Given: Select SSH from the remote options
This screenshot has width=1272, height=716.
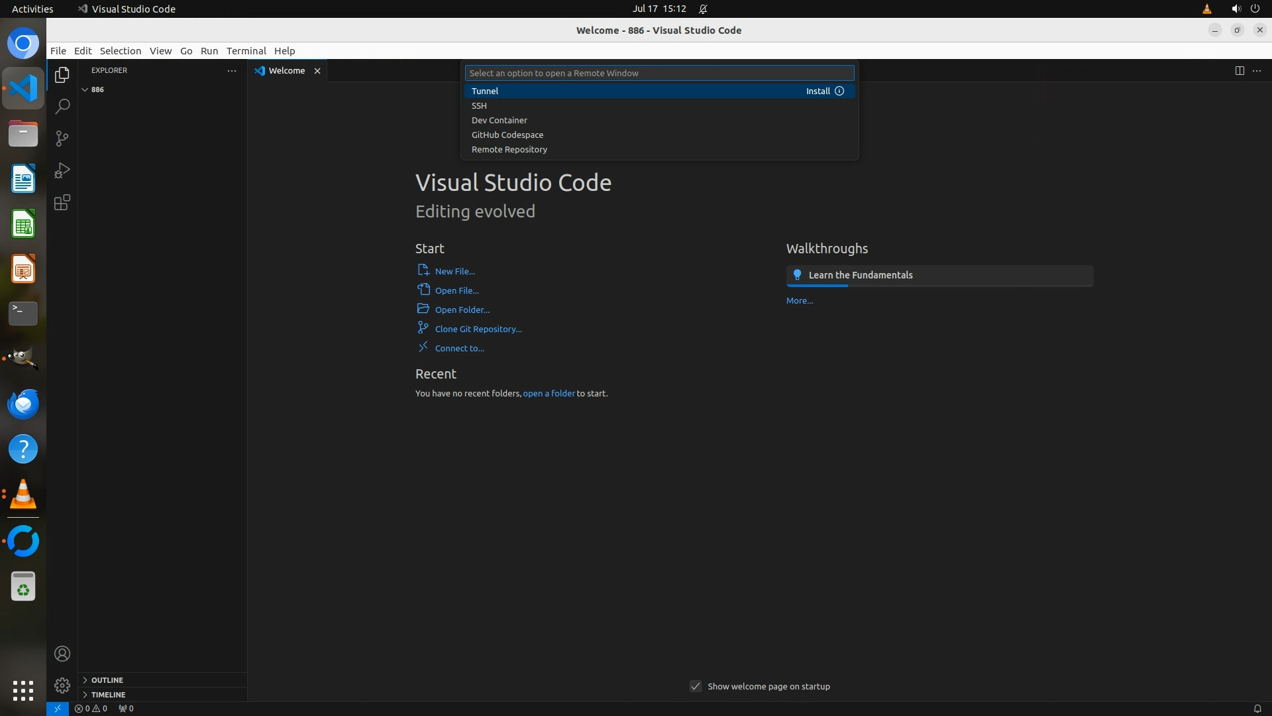Looking at the screenshot, I should 479,105.
